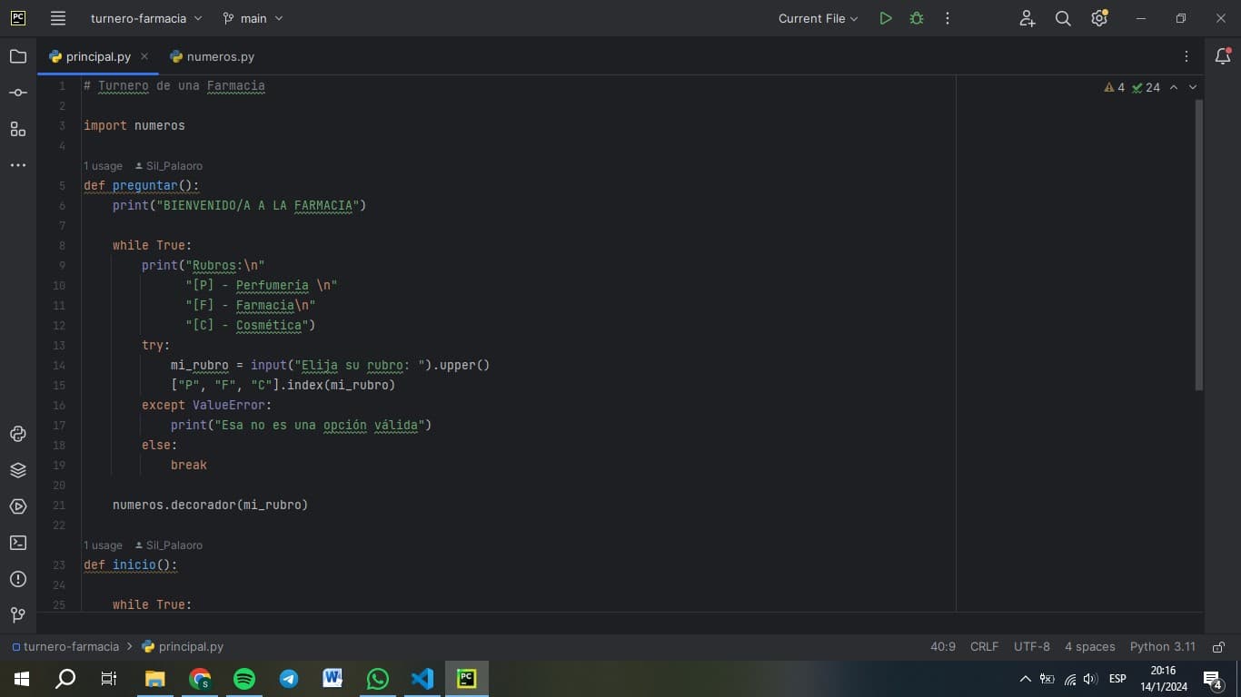
Task: Open the Problems tool window
Action: 18,579
